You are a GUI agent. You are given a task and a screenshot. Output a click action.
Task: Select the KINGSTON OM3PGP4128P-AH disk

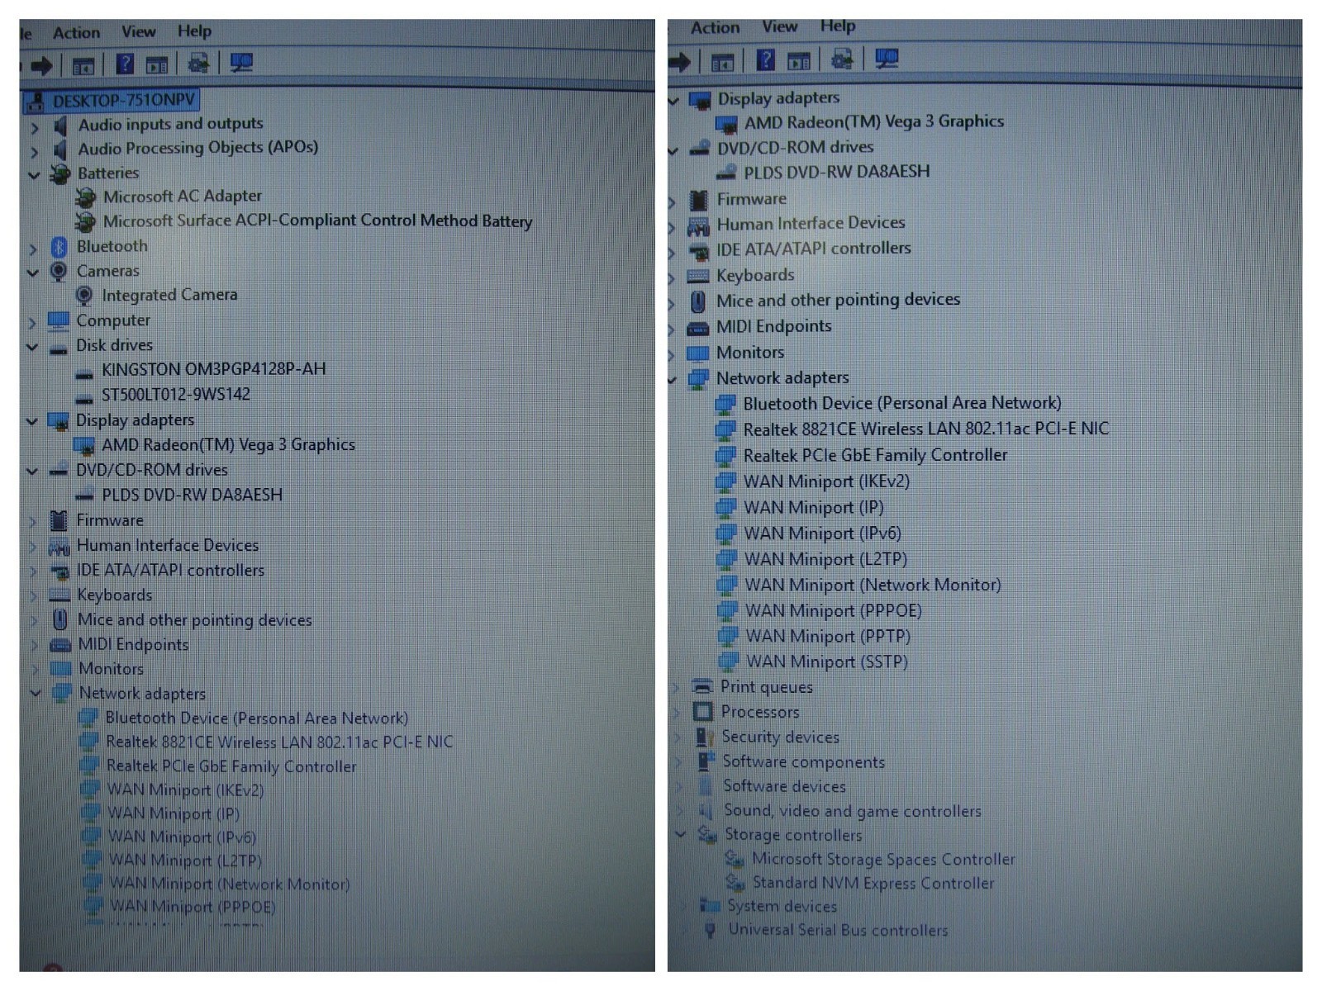click(x=213, y=369)
